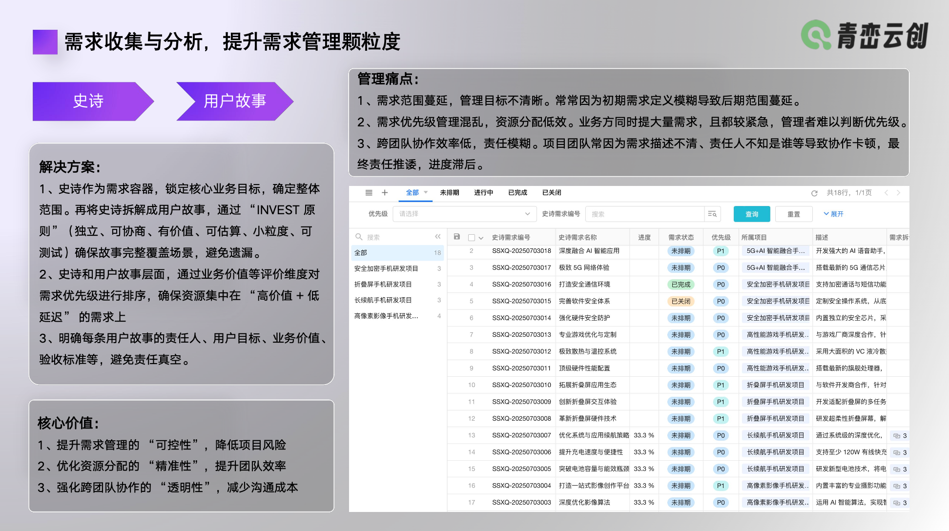Open advanced filter via list-search icon

(x=712, y=214)
